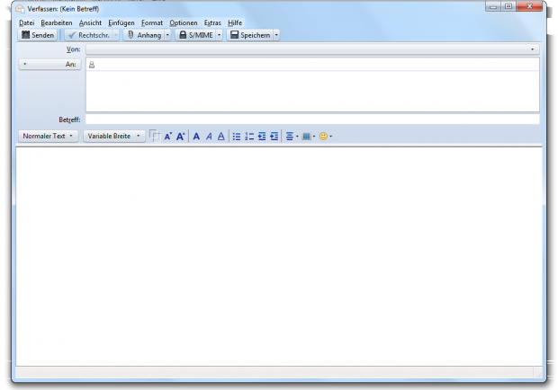The width and height of the screenshot is (558, 390).
Task: Open the text alignment dropdown
Action: pyautogui.click(x=292, y=137)
